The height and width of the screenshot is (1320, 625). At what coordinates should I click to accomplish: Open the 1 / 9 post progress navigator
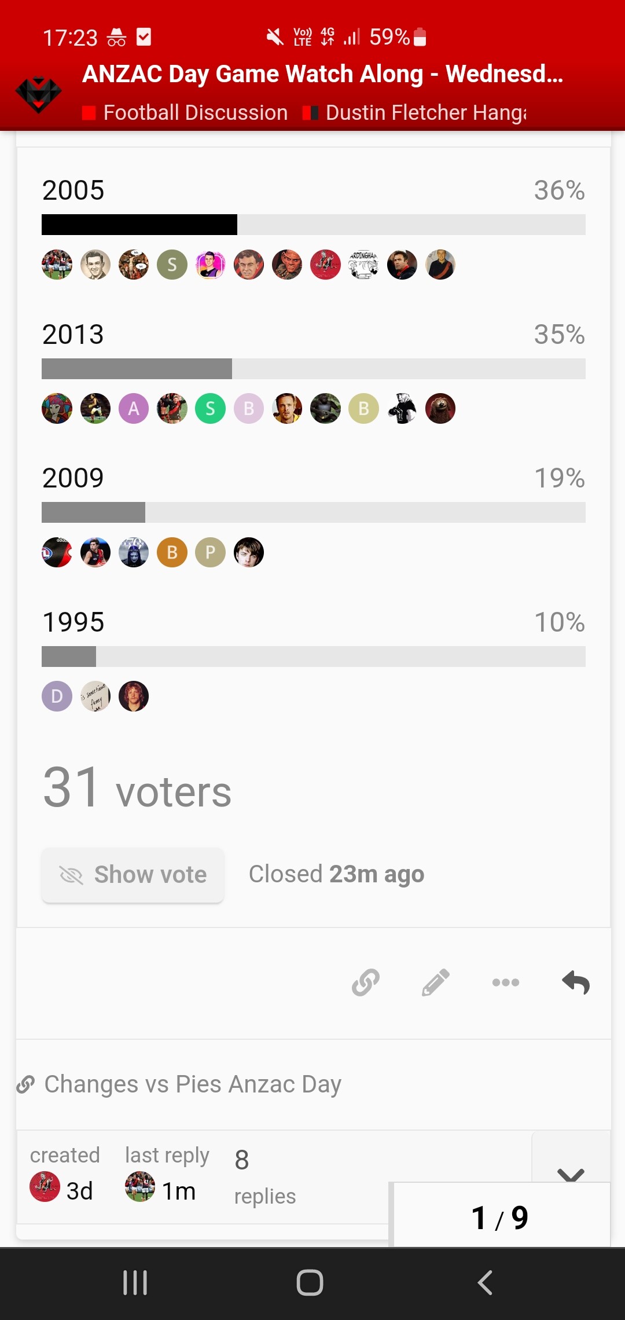(500, 1216)
